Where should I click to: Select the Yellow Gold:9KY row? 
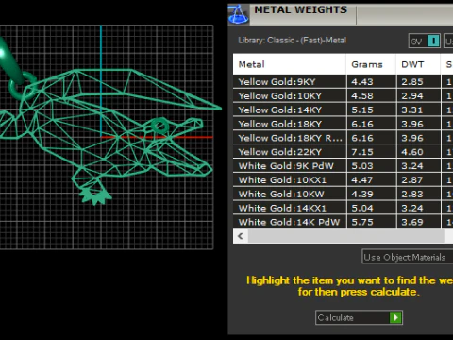pos(343,82)
